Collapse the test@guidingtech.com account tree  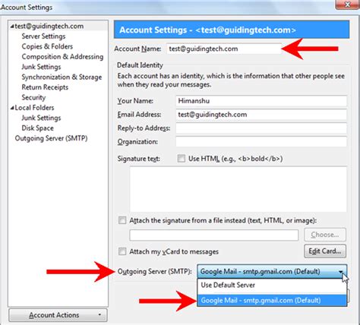(x=12, y=27)
